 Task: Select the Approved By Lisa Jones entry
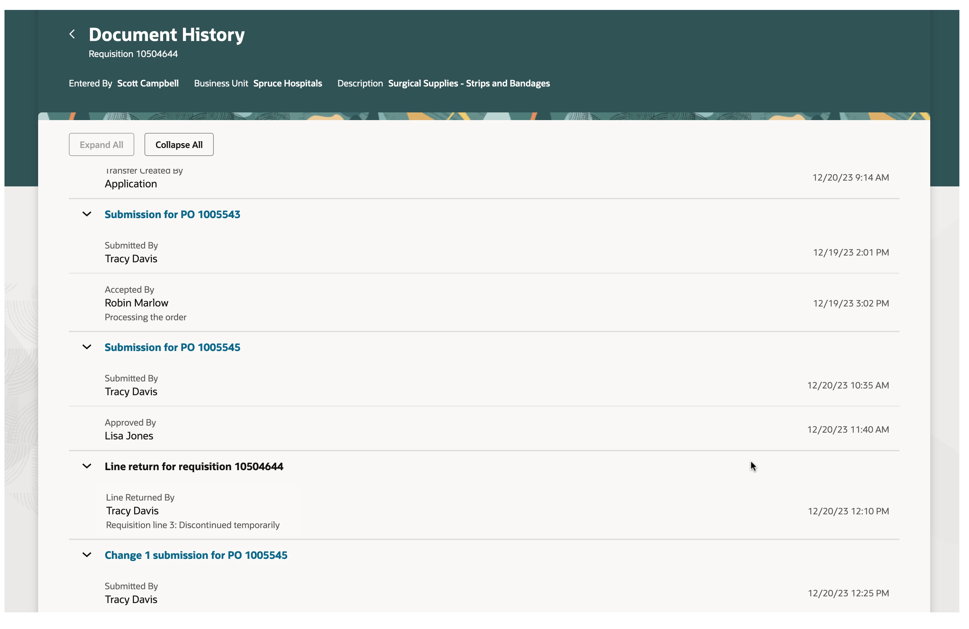[x=129, y=435]
